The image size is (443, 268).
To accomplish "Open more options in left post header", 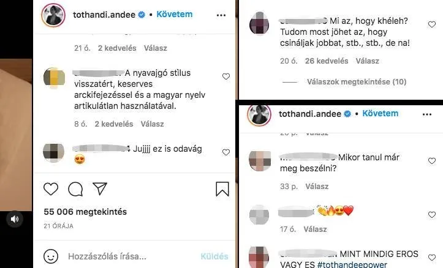I will pyautogui.click(x=221, y=15).
